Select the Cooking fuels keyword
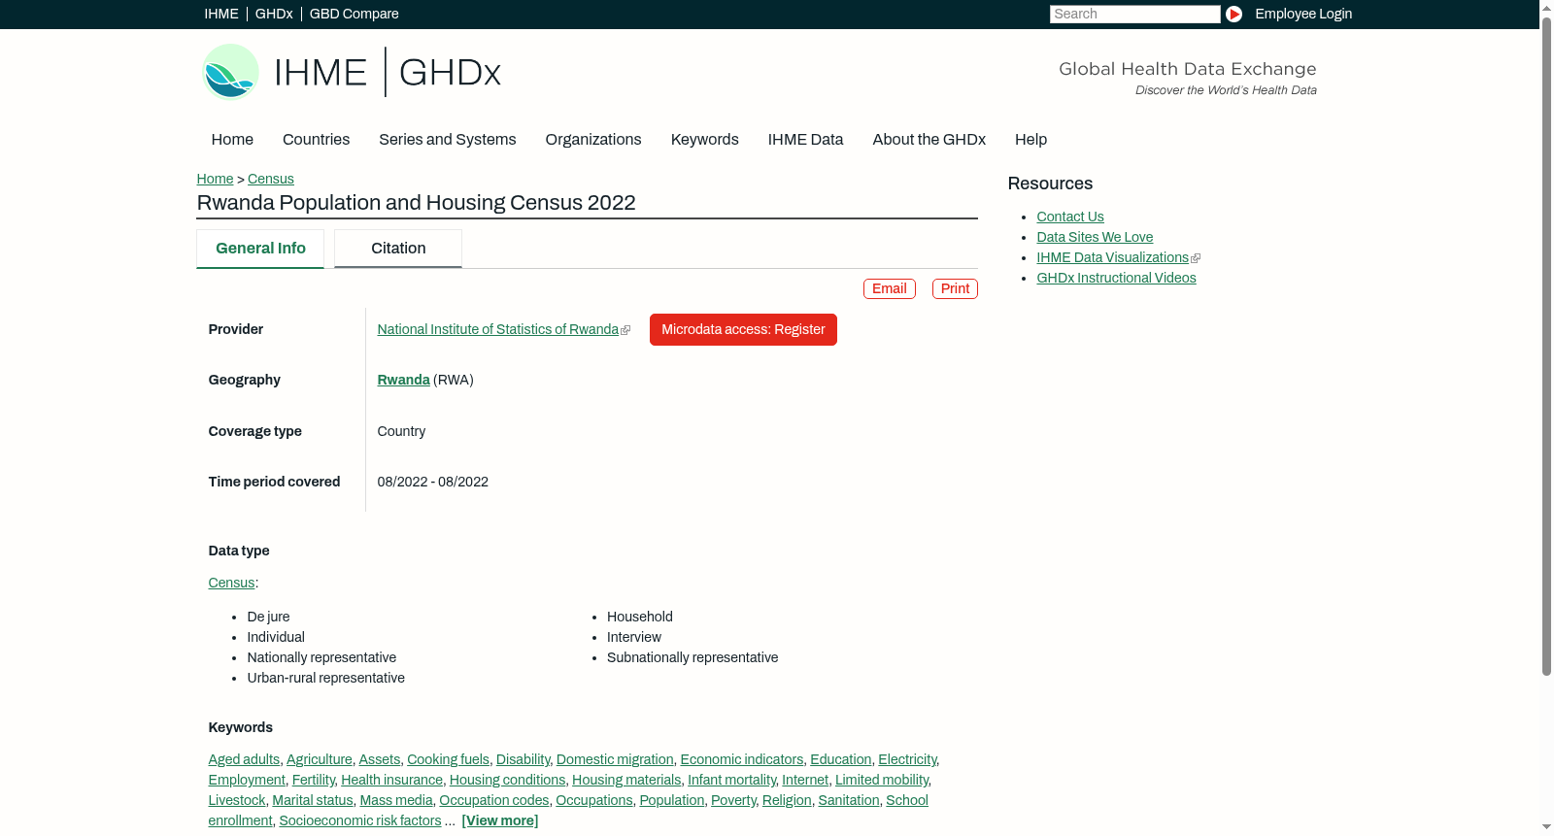1554x836 pixels. pyautogui.click(x=448, y=759)
